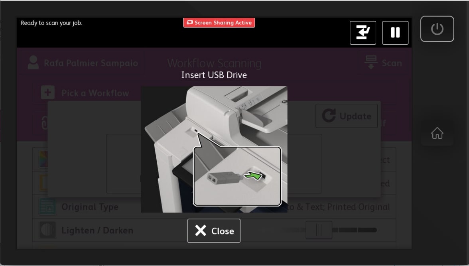Click the Lighten / Darken contrast icon
This screenshot has height=266, width=469.
pyautogui.click(x=47, y=230)
